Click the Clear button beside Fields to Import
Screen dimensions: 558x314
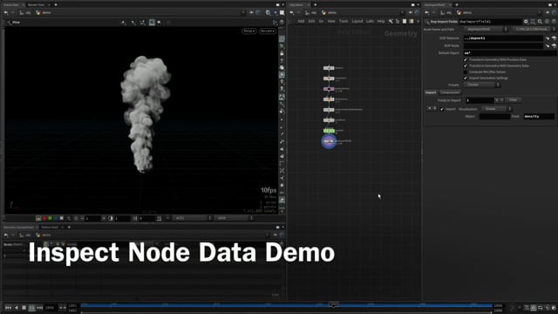pos(514,100)
